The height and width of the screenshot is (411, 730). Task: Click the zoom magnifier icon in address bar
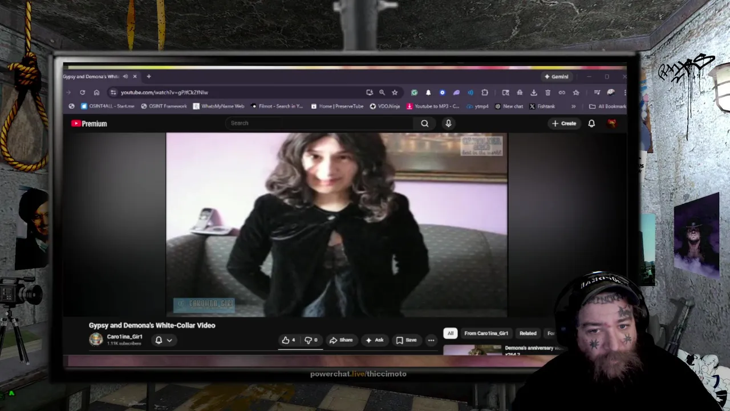tap(382, 92)
